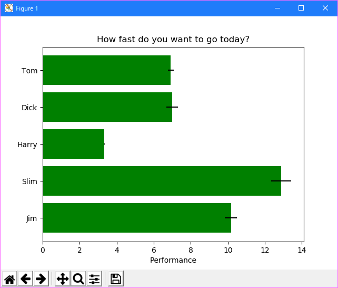Screen dimensions: 338x288
Task: Click the Tom green bar
Action: tap(107, 70)
